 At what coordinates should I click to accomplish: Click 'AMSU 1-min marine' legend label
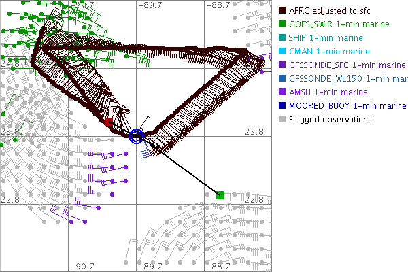click(328, 92)
